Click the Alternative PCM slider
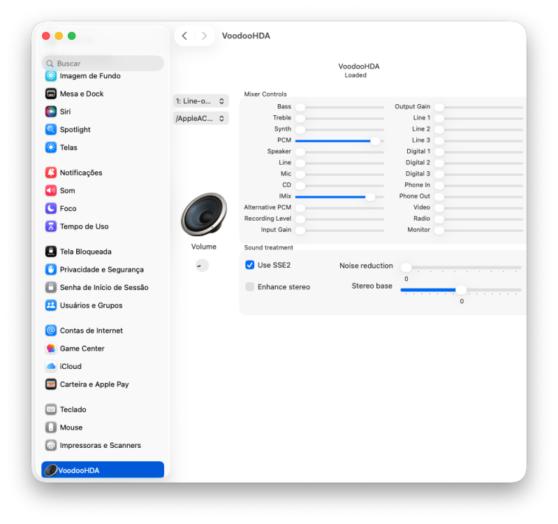The height and width of the screenshot is (524, 558). click(339, 208)
